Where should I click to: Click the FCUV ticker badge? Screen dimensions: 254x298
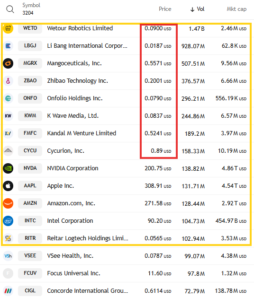(x=30, y=273)
